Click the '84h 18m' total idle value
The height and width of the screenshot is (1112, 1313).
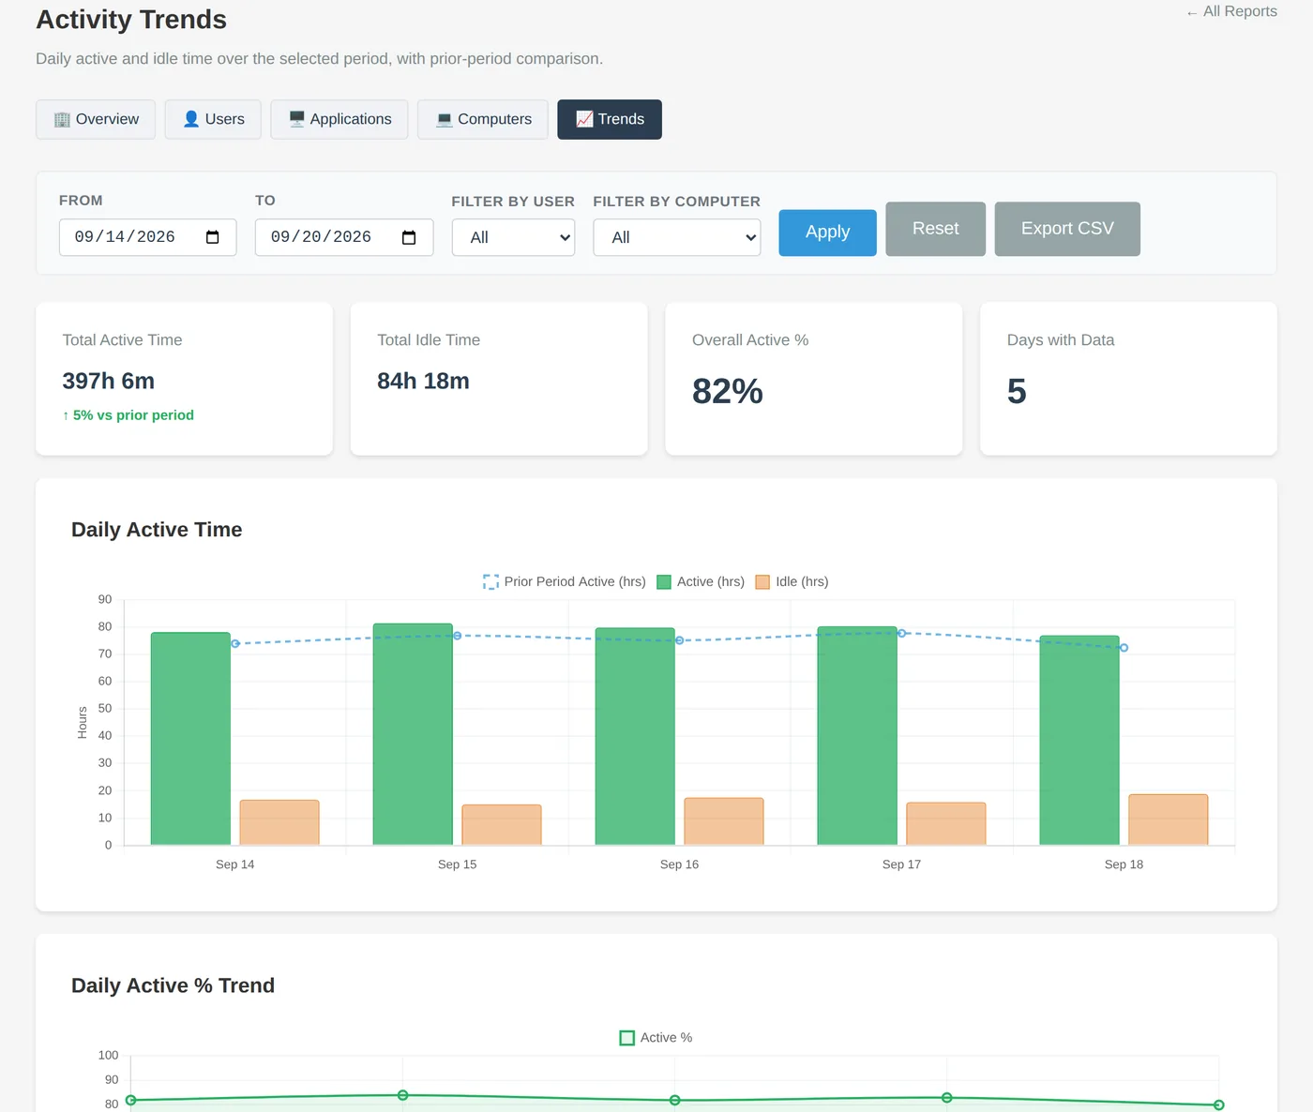(423, 381)
